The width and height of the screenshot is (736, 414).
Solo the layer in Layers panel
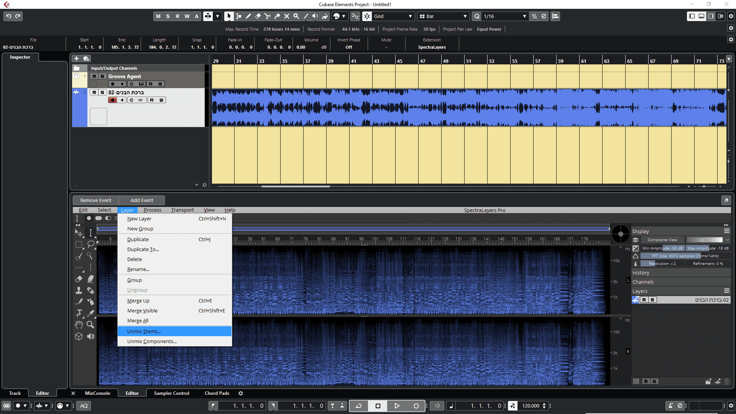point(652,300)
